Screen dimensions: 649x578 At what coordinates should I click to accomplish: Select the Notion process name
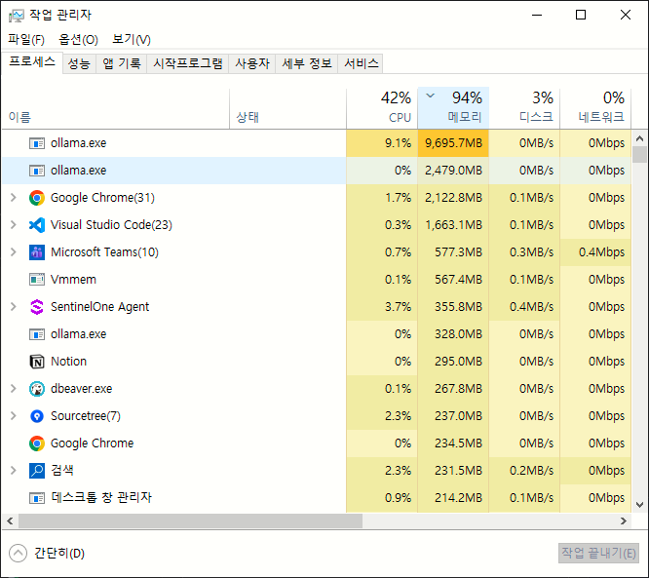(69, 362)
